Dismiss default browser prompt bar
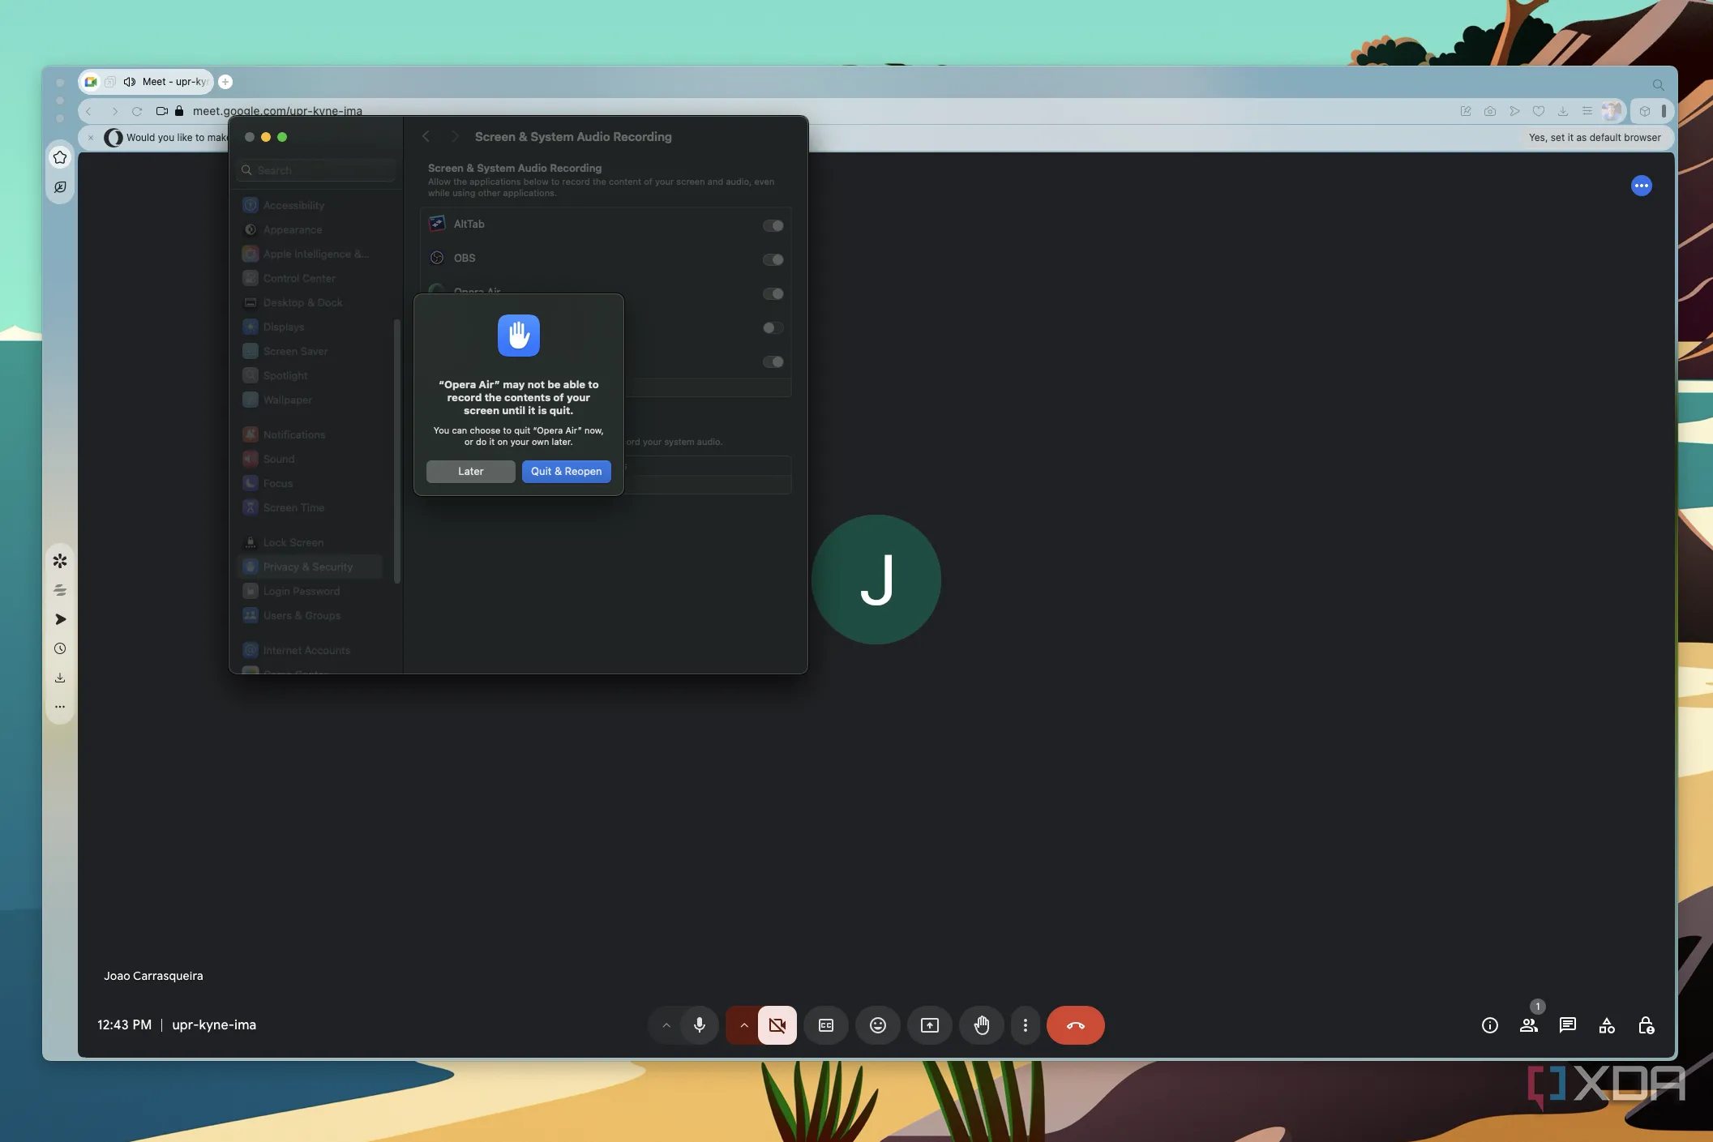 (91, 138)
